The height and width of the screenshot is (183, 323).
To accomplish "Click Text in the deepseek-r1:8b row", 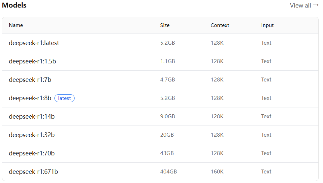I will tap(266, 98).
